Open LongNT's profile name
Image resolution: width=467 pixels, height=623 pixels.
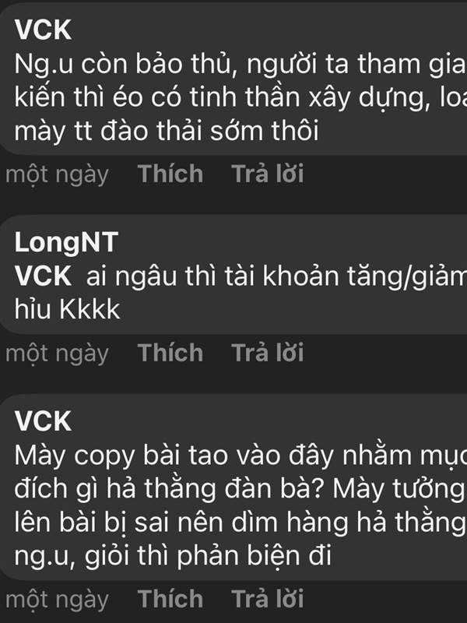66,242
